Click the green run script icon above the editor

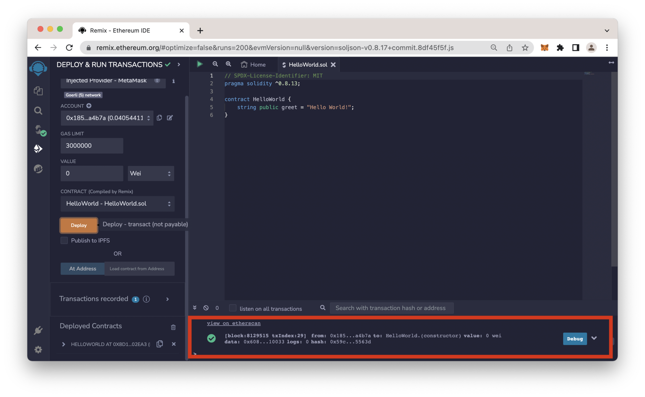(200, 64)
